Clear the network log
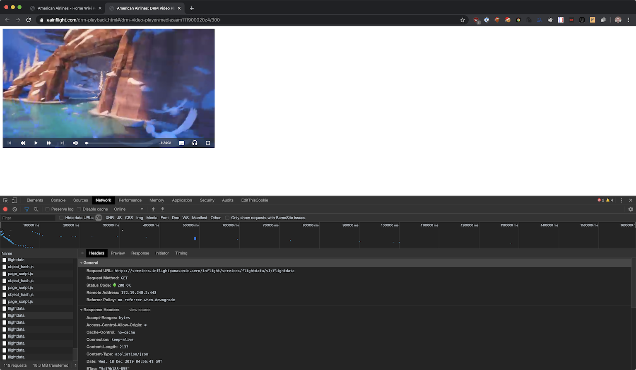 [14, 209]
